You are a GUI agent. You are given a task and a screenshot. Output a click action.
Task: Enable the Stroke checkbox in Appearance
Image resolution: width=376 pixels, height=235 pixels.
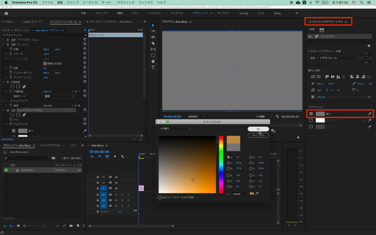tap(311, 120)
